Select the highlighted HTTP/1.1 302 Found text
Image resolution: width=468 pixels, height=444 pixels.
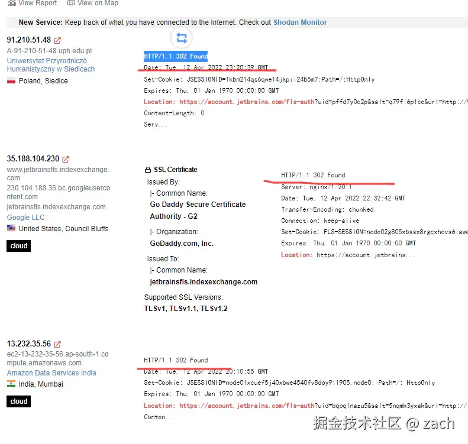click(x=176, y=56)
